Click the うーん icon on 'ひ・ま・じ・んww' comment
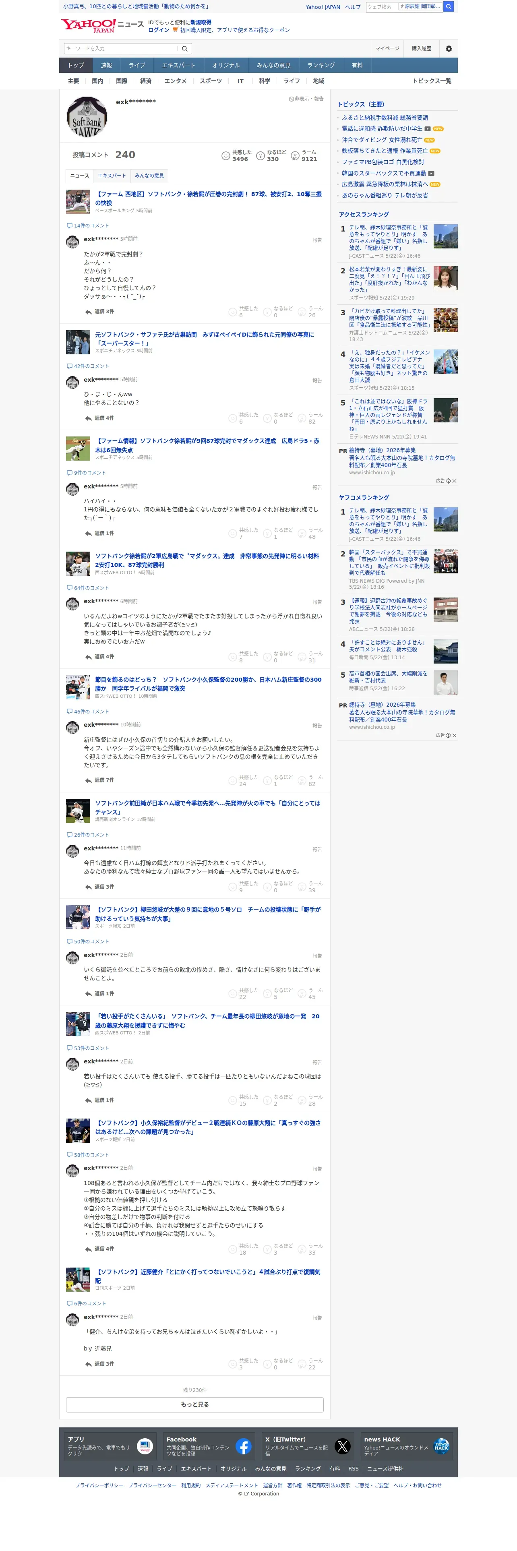This screenshot has height=1551, width=517. (x=302, y=418)
